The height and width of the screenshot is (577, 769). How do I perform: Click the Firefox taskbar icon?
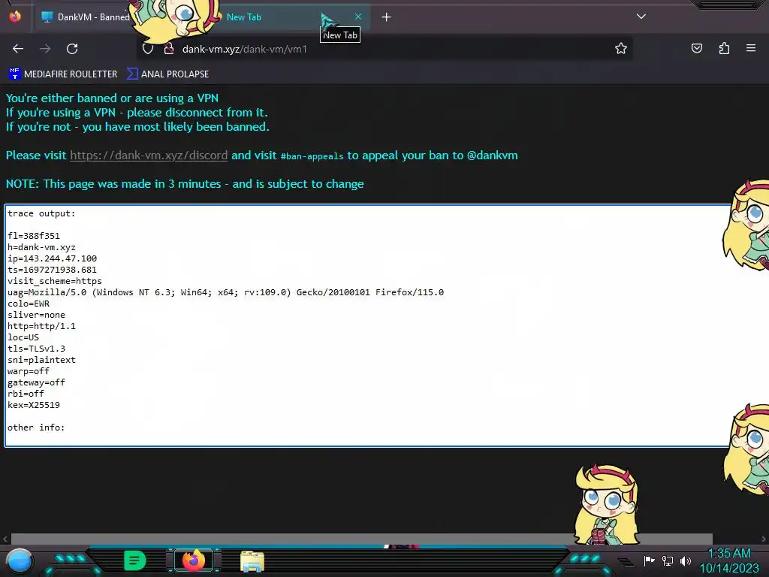point(194,560)
